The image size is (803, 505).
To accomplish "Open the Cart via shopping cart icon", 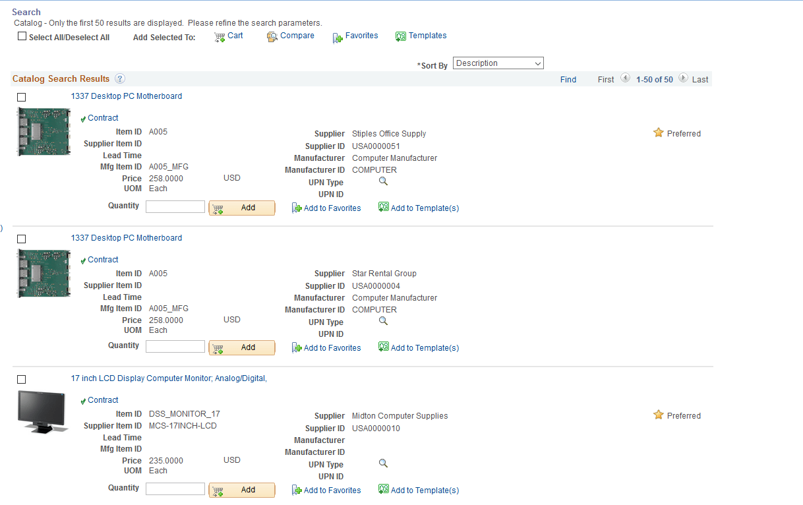I will click(x=221, y=36).
